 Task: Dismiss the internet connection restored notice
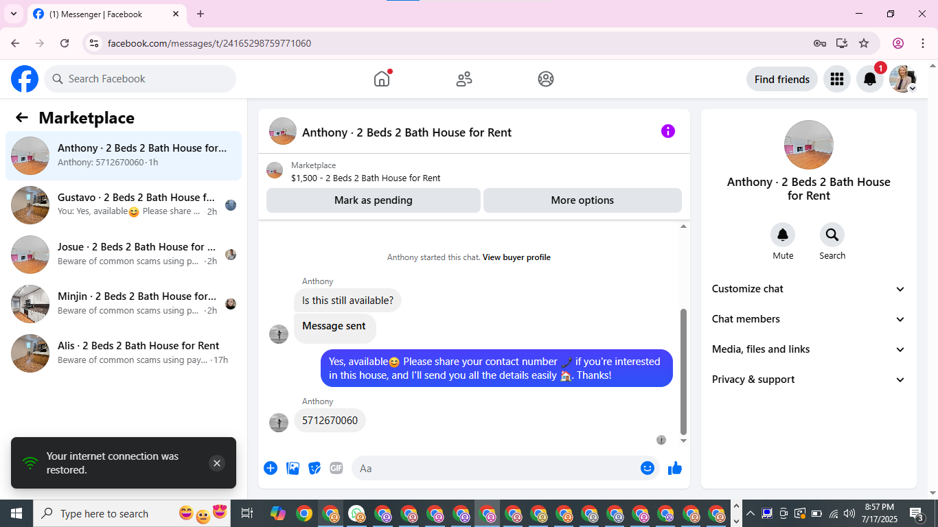(x=217, y=463)
